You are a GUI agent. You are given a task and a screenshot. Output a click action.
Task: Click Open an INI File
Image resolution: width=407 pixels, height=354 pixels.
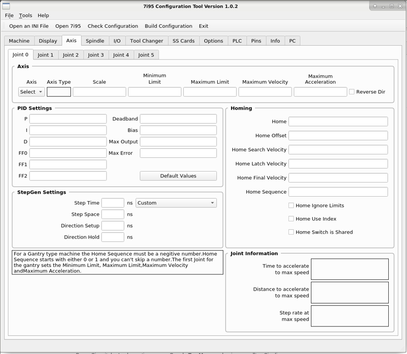29,26
